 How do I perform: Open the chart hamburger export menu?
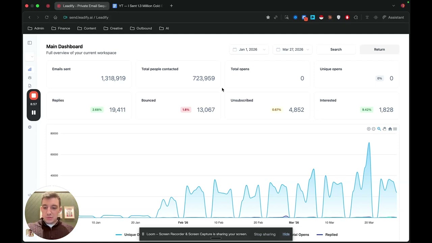tap(395, 129)
